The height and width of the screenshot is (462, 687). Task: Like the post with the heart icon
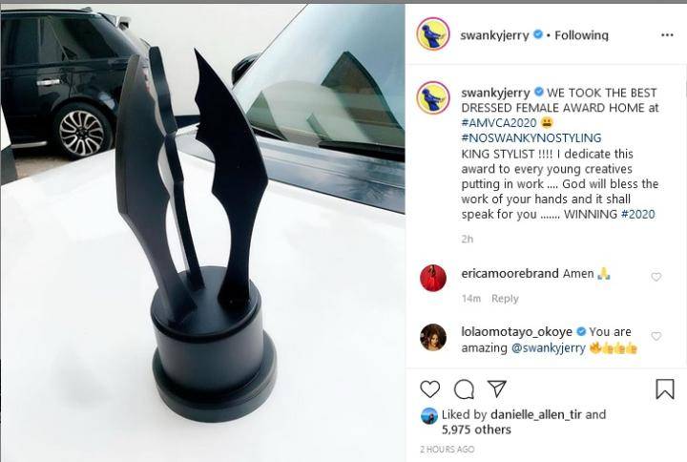click(429, 388)
